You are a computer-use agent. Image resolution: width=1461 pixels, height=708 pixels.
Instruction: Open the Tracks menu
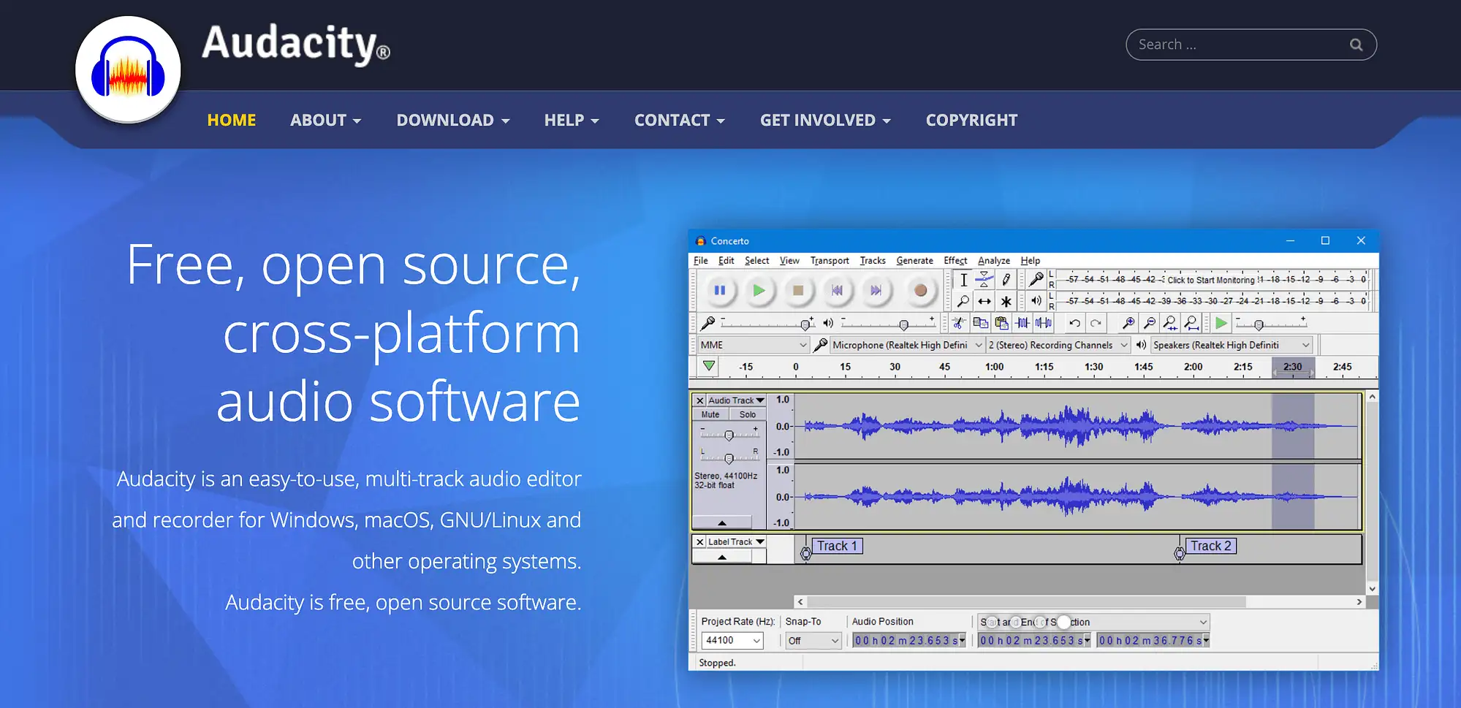click(873, 261)
